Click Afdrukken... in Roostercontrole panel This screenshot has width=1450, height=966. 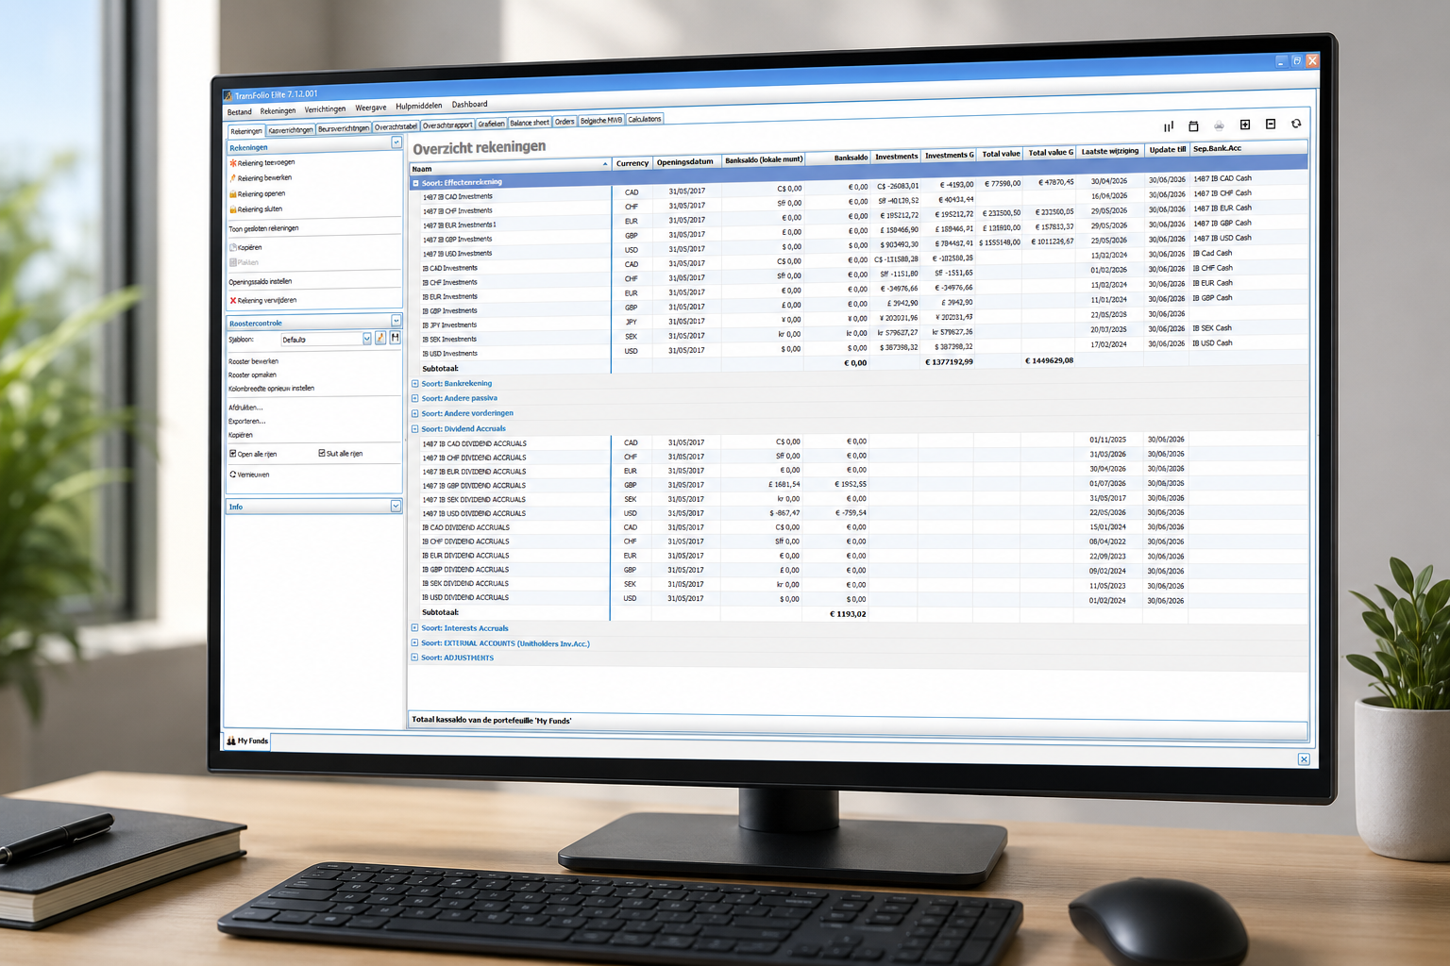click(245, 408)
